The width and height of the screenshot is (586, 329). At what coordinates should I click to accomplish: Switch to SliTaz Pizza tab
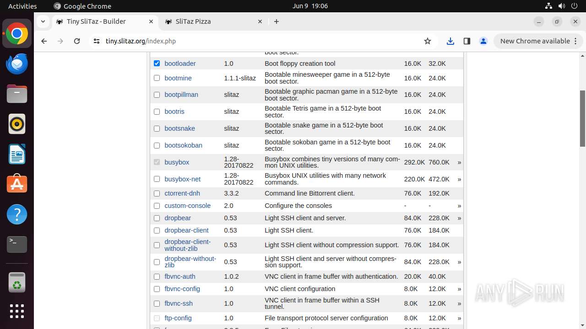point(214,21)
